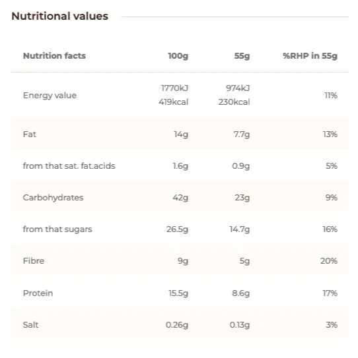Click the Salt row label

[30, 324]
